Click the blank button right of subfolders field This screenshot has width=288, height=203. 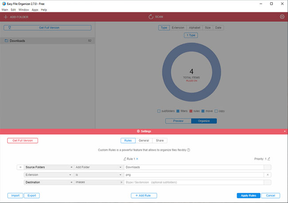point(268,182)
